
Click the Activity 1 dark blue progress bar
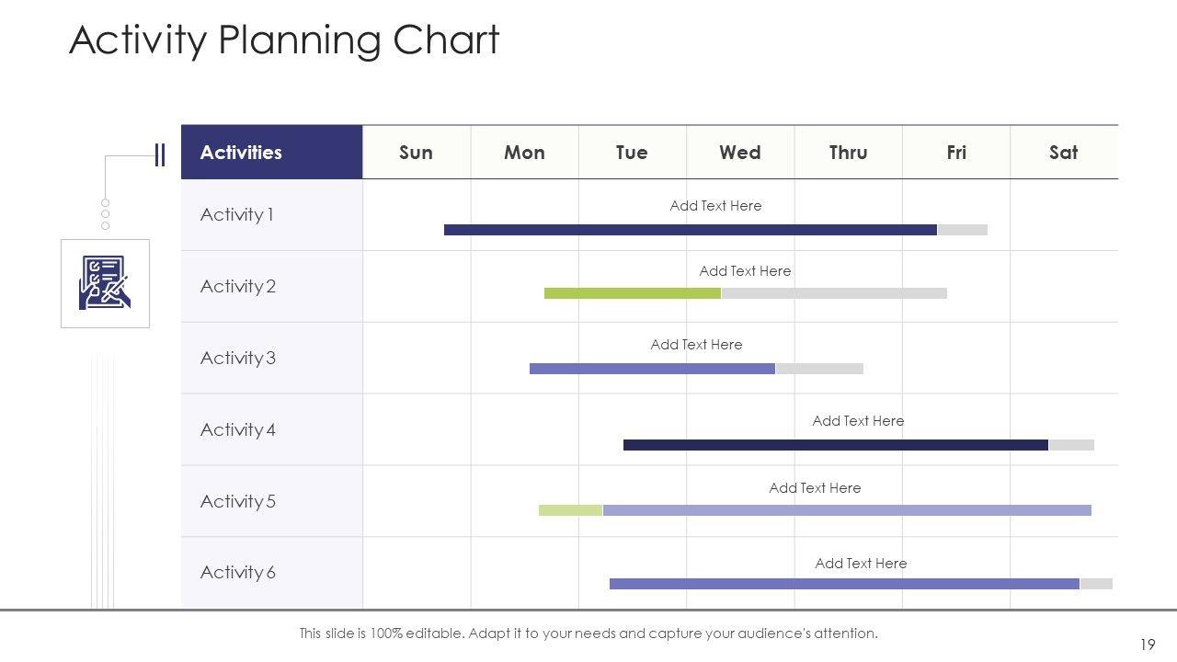[690, 230]
